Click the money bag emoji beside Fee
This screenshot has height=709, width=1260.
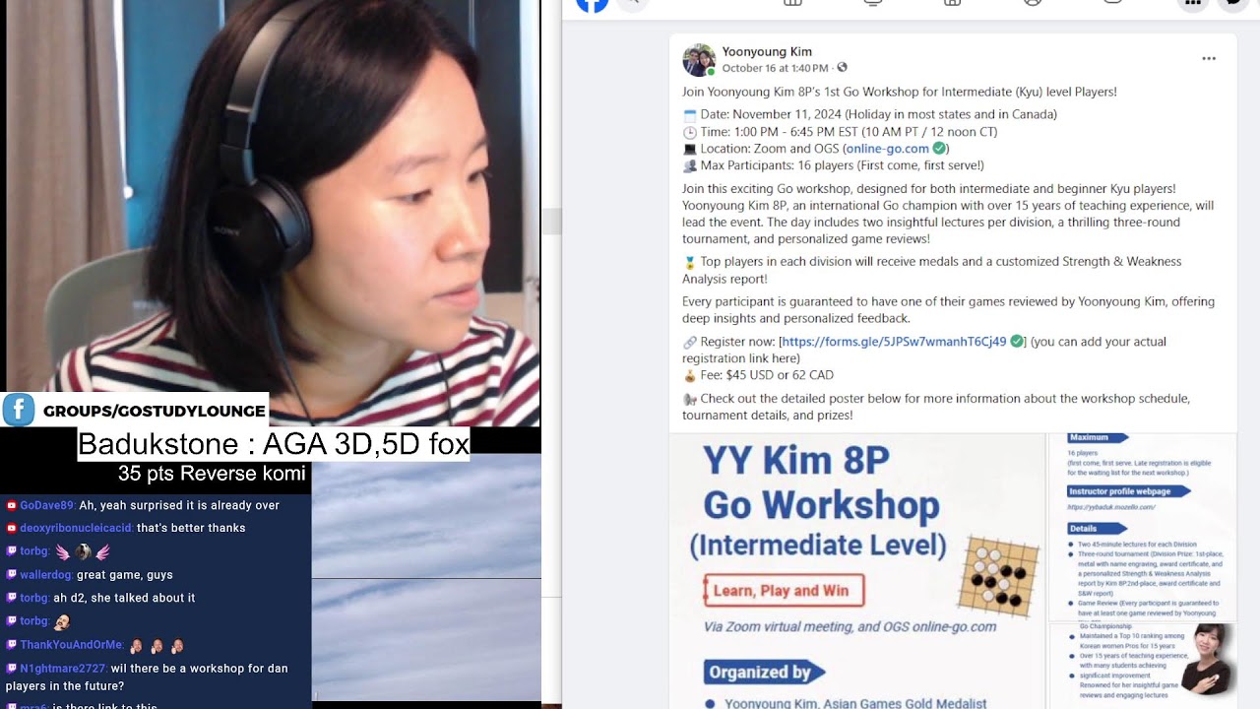(690, 375)
